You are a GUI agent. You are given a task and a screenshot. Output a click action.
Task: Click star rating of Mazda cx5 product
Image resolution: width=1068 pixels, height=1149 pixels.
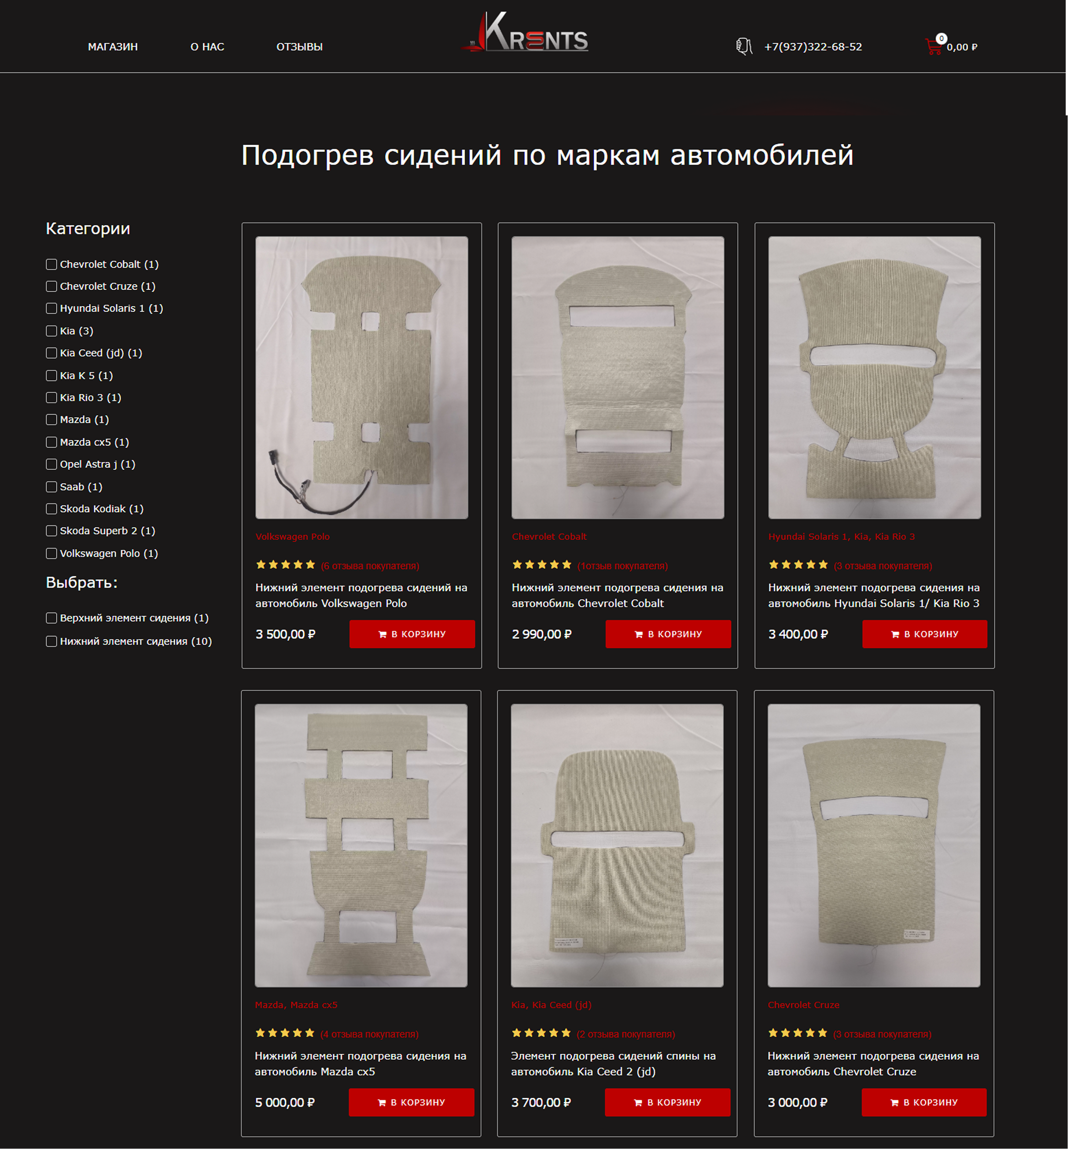(x=285, y=1033)
